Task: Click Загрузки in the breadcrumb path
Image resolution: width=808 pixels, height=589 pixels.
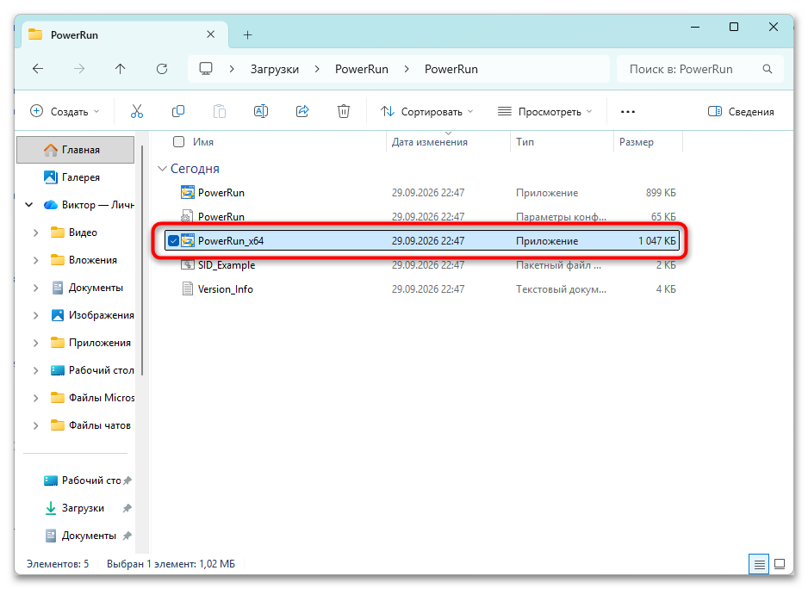Action: click(x=275, y=69)
